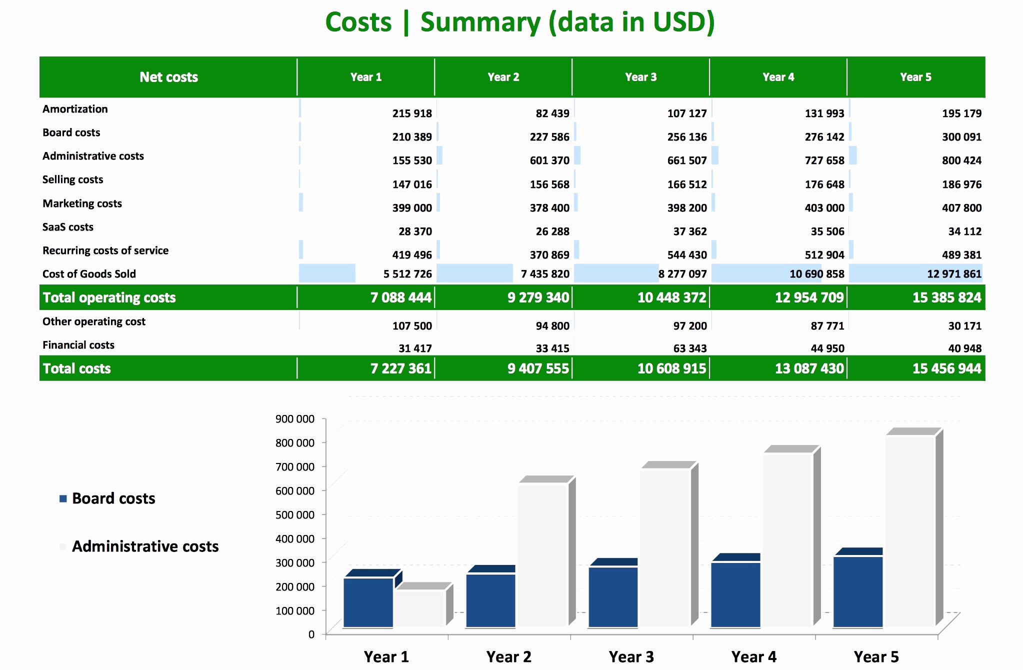
Task: Select the Total operating costs row label
Action: pyautogui.click(x=109, y=297)
